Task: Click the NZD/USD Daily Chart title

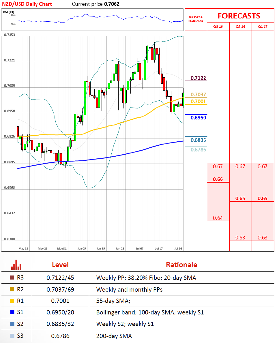Action: 27,4
